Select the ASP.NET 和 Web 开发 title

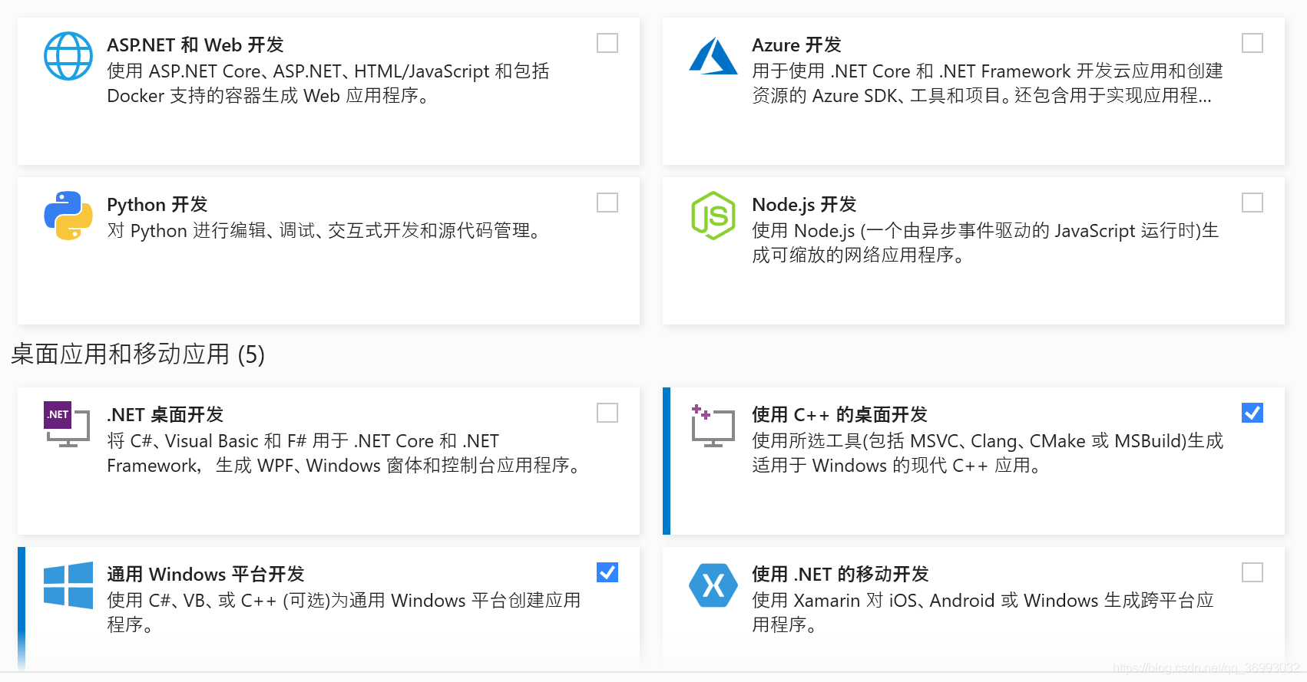(195, 45)
